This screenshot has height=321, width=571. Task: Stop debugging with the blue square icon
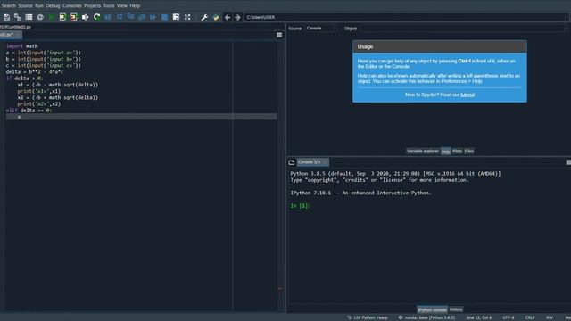coord(164,17)
